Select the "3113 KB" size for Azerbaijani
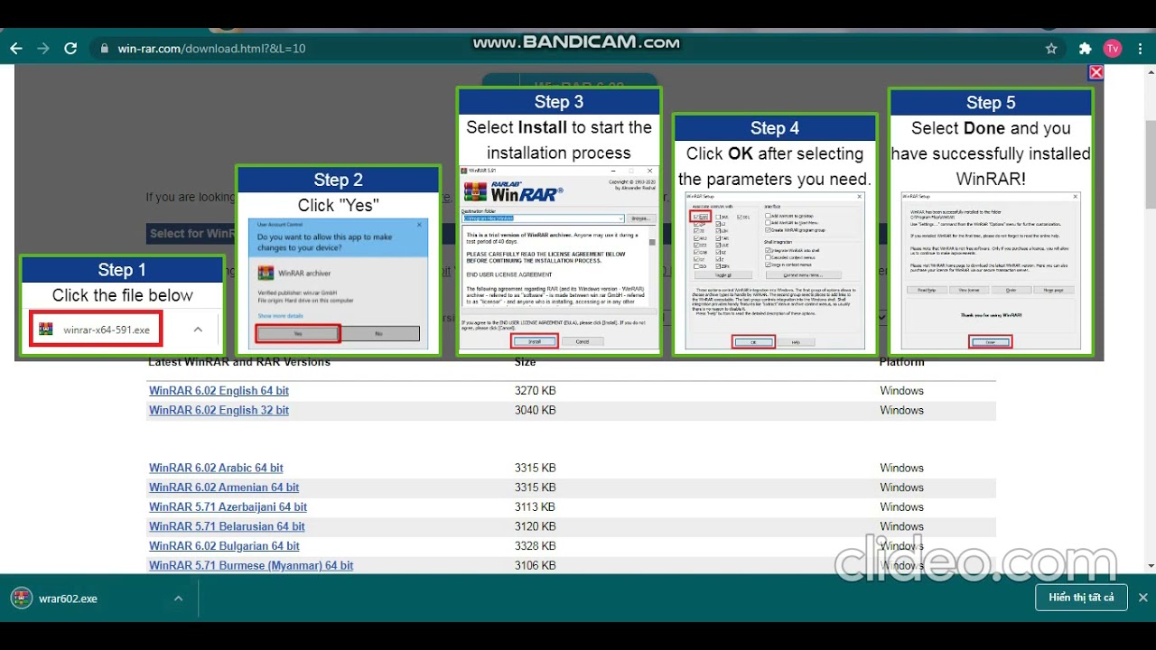1156x650 pixels. [535, 507]
